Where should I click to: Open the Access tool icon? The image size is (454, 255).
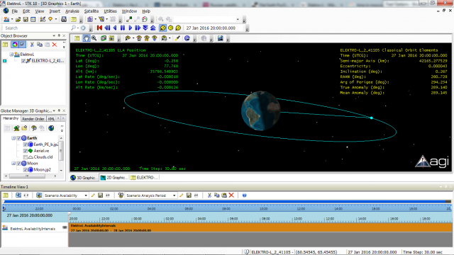tap(129, 19)
